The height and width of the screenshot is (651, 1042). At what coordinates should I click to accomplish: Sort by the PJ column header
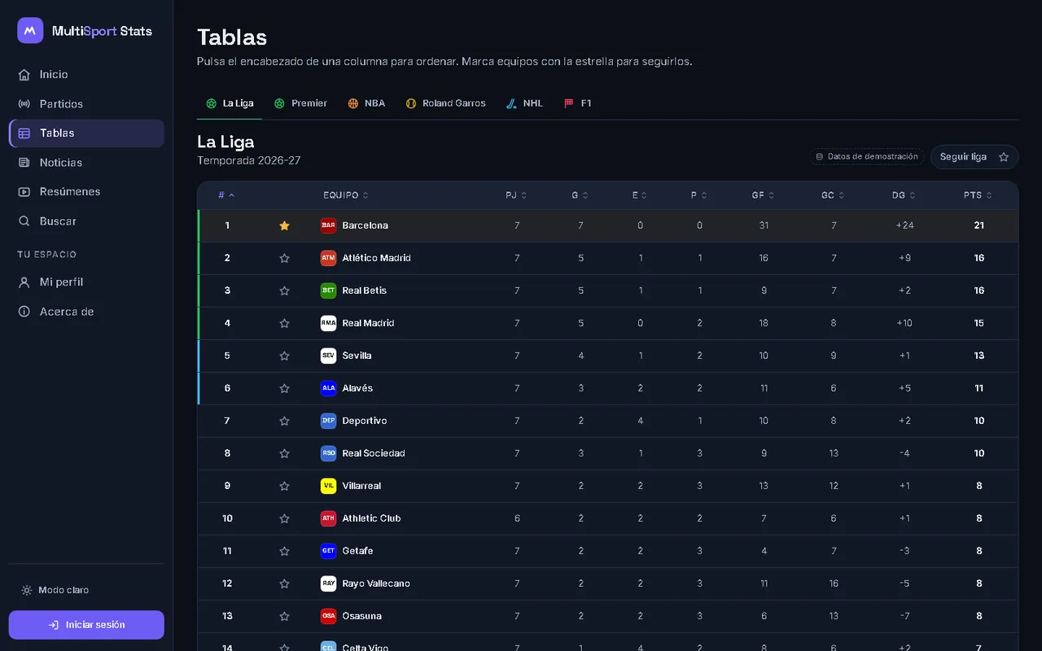pyautogui.click(x=516, y=195)
